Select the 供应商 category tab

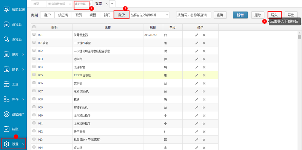click(63, 15)
